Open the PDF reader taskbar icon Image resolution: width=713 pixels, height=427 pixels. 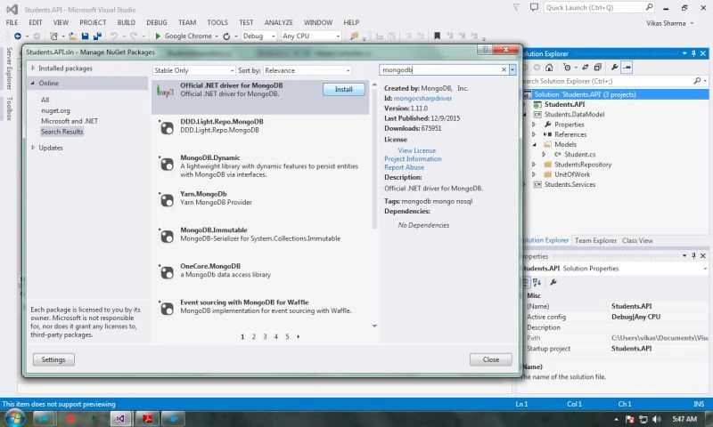click(x=148, y=418)
